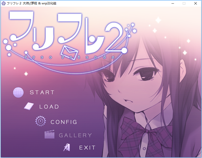Open the LOAD menu option
Viewport: 202px width, 158px height.
click(x=49, y=107)
